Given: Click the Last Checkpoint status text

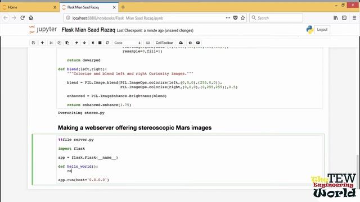Looking at the screenshot, I should pyautogui.click(x=155, y=30).
